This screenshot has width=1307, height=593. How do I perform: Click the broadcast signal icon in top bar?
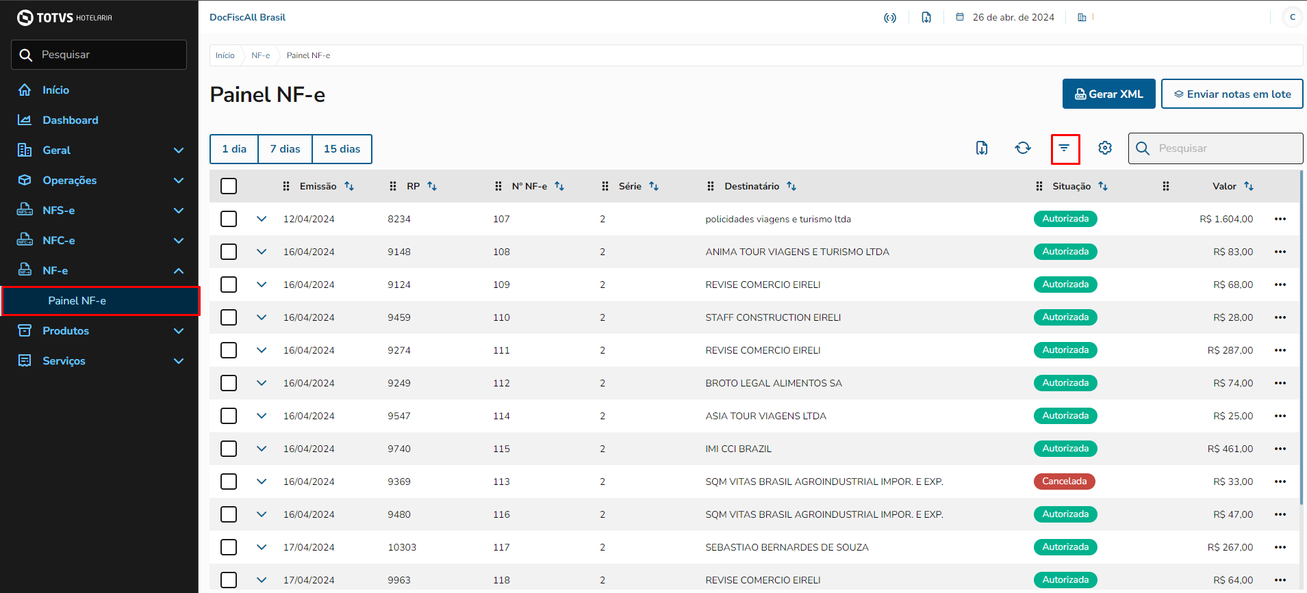tap(890, 18)
